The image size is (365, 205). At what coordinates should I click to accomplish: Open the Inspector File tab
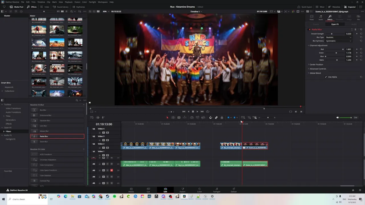tap(358, 18)
